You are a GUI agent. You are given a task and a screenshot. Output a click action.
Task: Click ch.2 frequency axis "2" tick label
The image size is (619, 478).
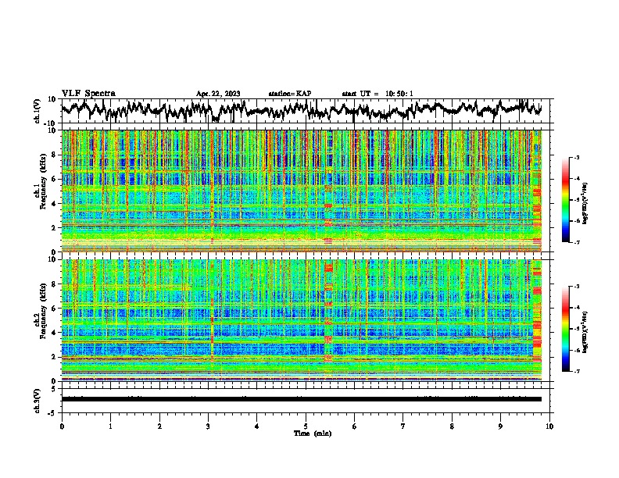(54, 357)
